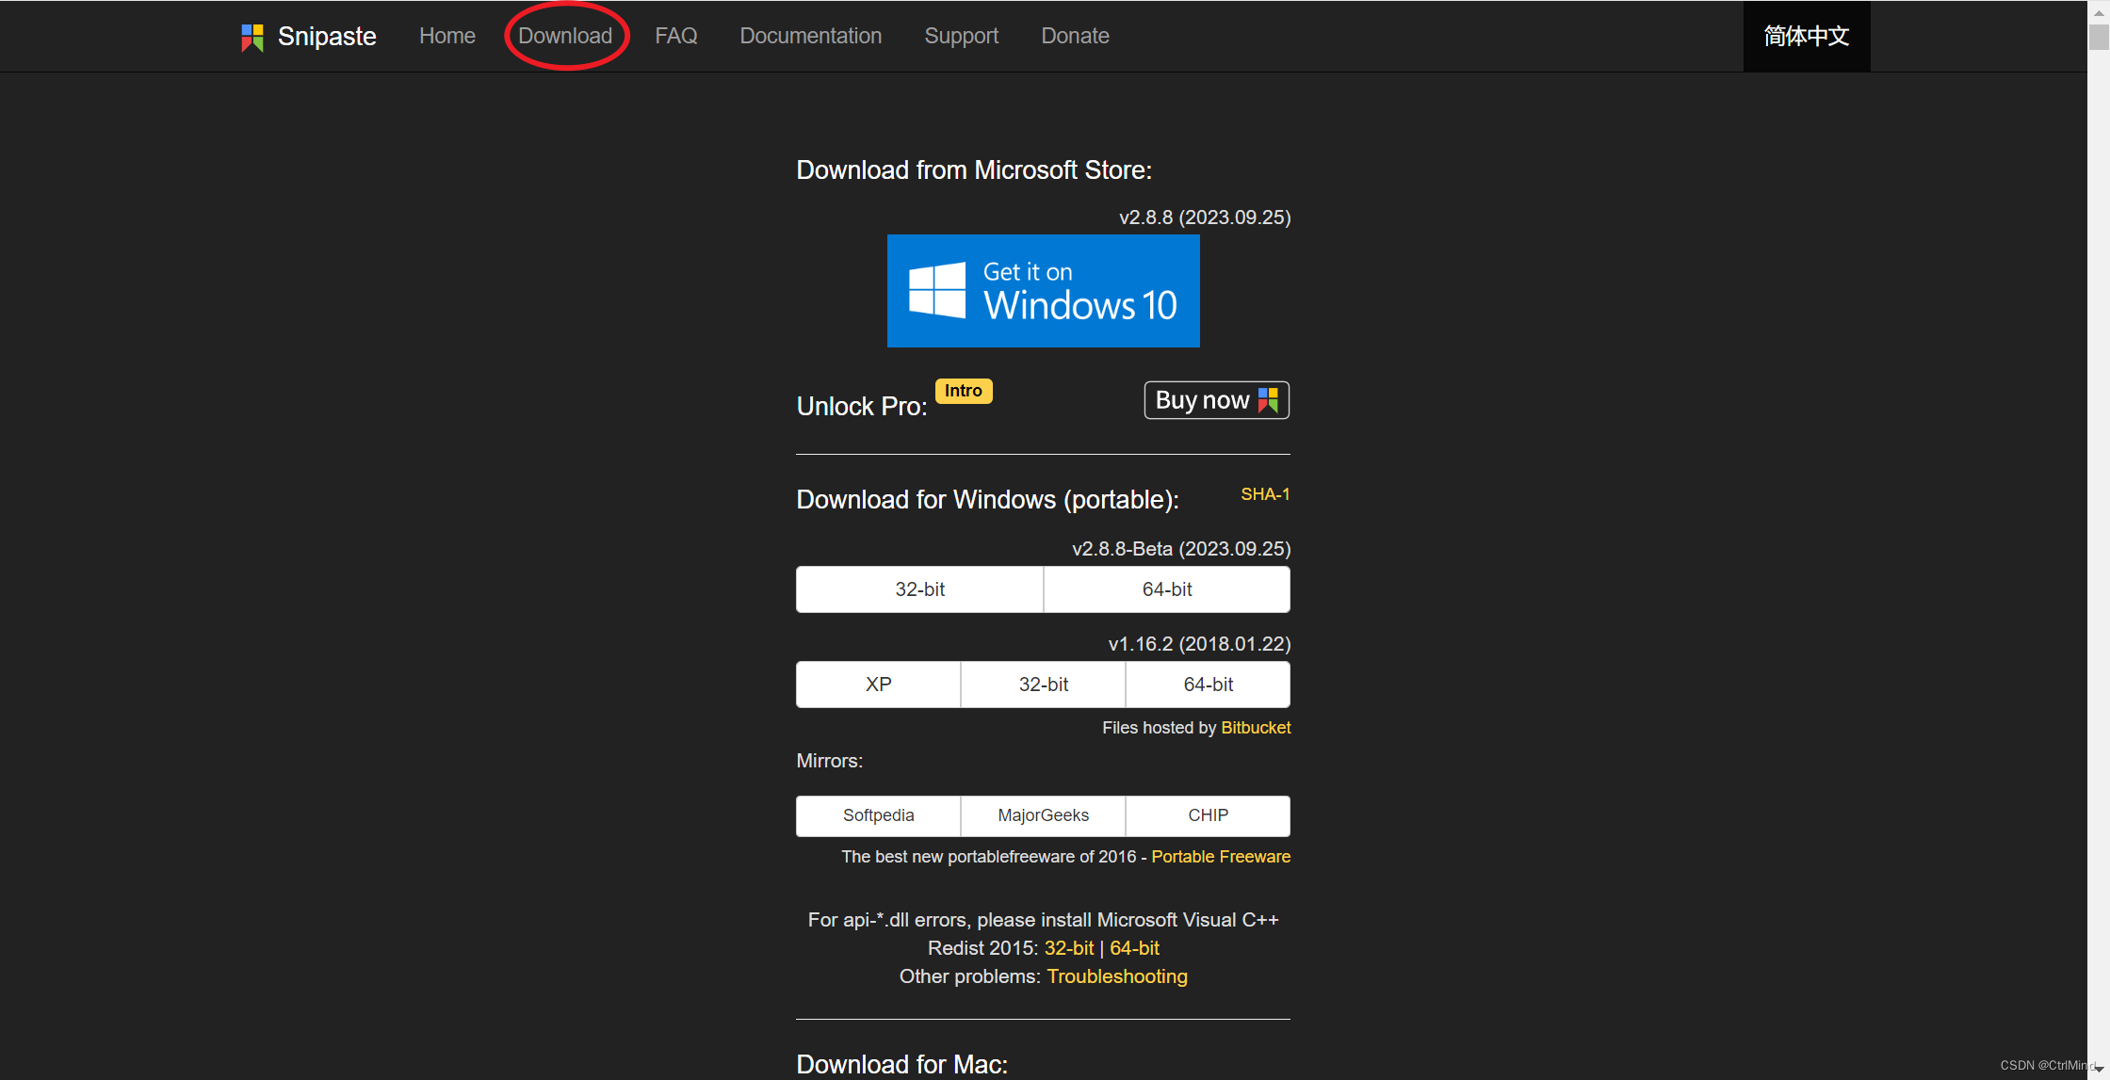Open the Redist 2015 32-bit link
Viewport: 2110px width, 1080px height.
[x=1069, y=948]
